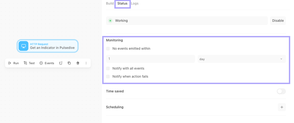Duplicate the action using the copy icon

[69, 63]
